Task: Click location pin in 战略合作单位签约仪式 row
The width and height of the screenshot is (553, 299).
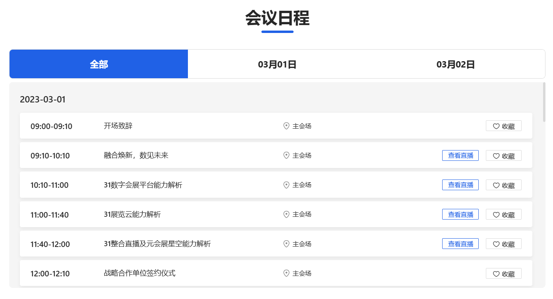Action: (286, 273)
